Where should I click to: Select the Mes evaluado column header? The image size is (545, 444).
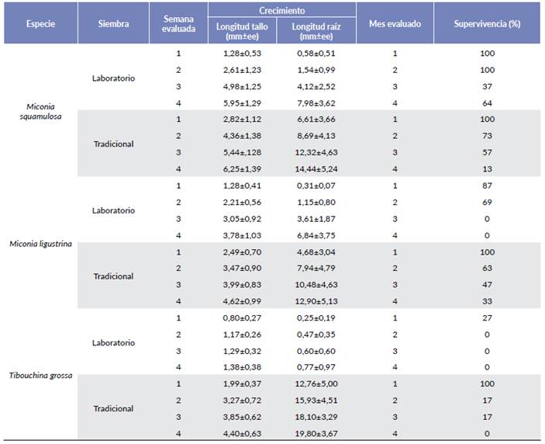[x=394, y=23]
